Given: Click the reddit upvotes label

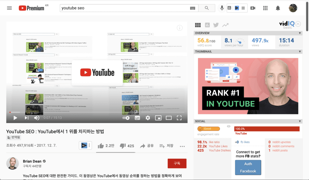Looking at the screenshot, I should pyautogui.click(x=281, y=142).
